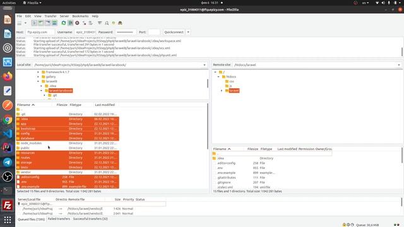
Task: Select the gallery folder in local tree
Action: (49, 77)
